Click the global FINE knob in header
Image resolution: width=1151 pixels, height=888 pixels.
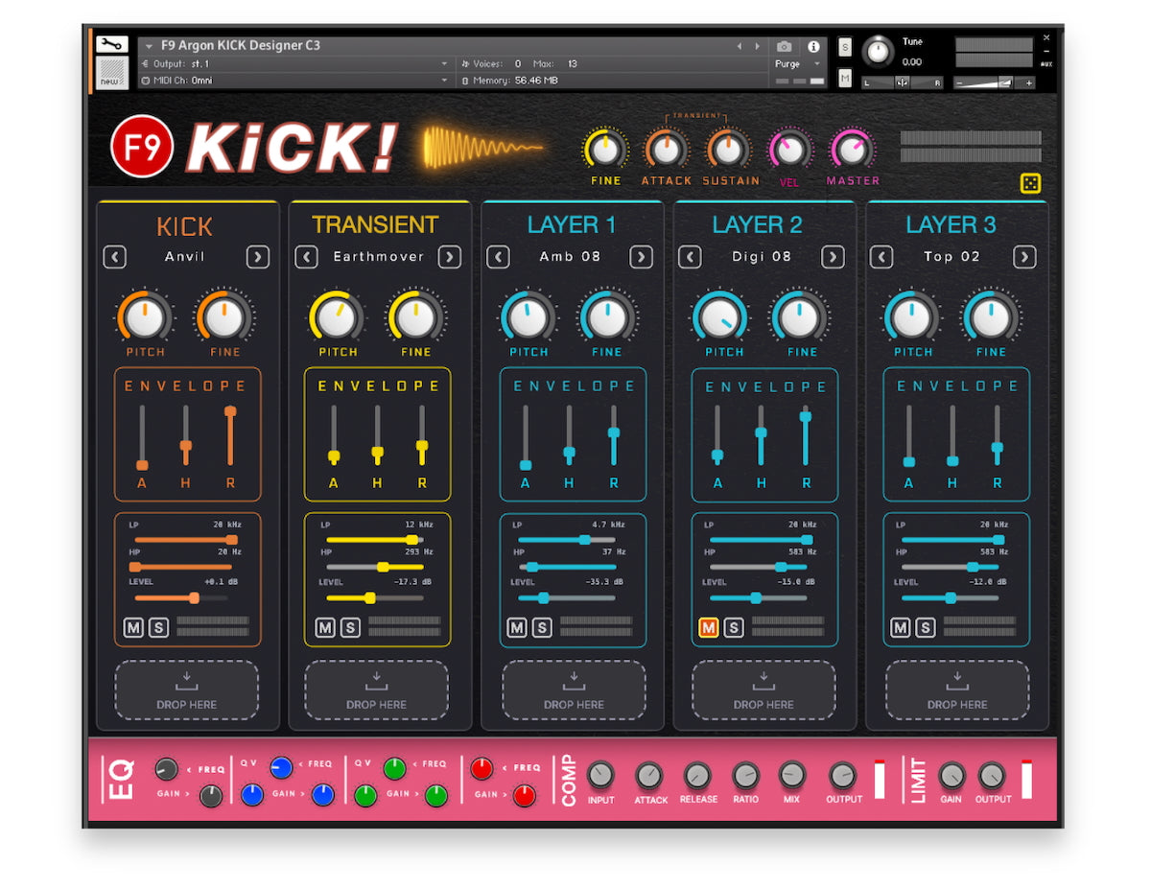coord(605,150)
